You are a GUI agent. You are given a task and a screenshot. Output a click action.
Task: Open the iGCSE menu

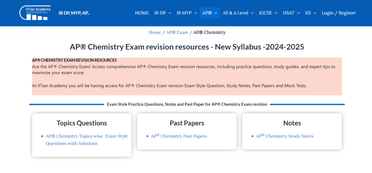(x=266, y=13)
